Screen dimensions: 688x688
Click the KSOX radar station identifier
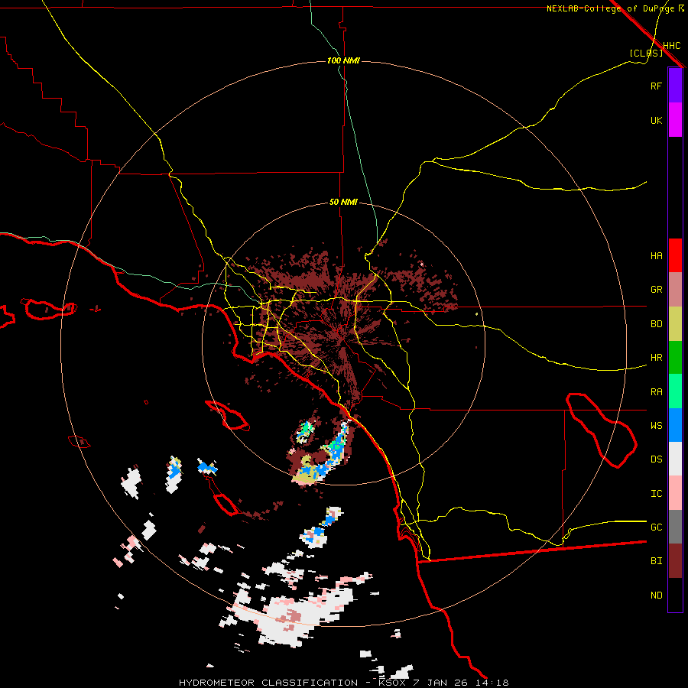pyautogui.click(x=393, y=683)
